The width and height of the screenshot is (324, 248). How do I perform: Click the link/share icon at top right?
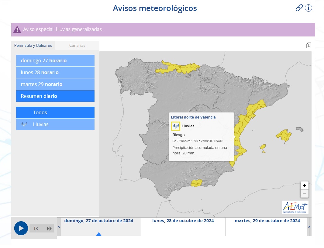[x=300, y=8]
